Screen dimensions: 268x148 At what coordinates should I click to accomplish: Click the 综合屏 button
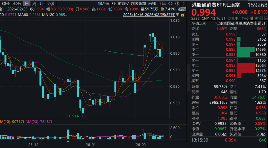point(103,3)
